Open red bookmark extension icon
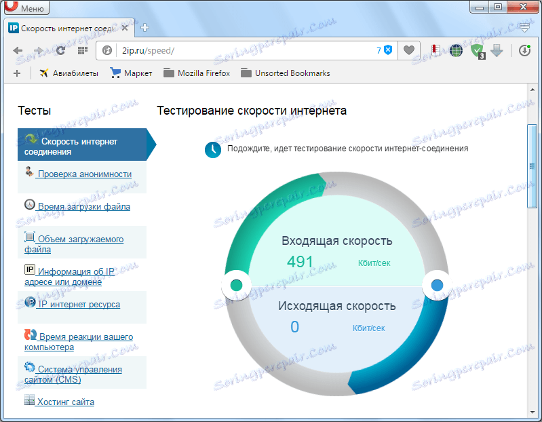The height and width of the screenshot is (422, 542). tap(436, 50)
